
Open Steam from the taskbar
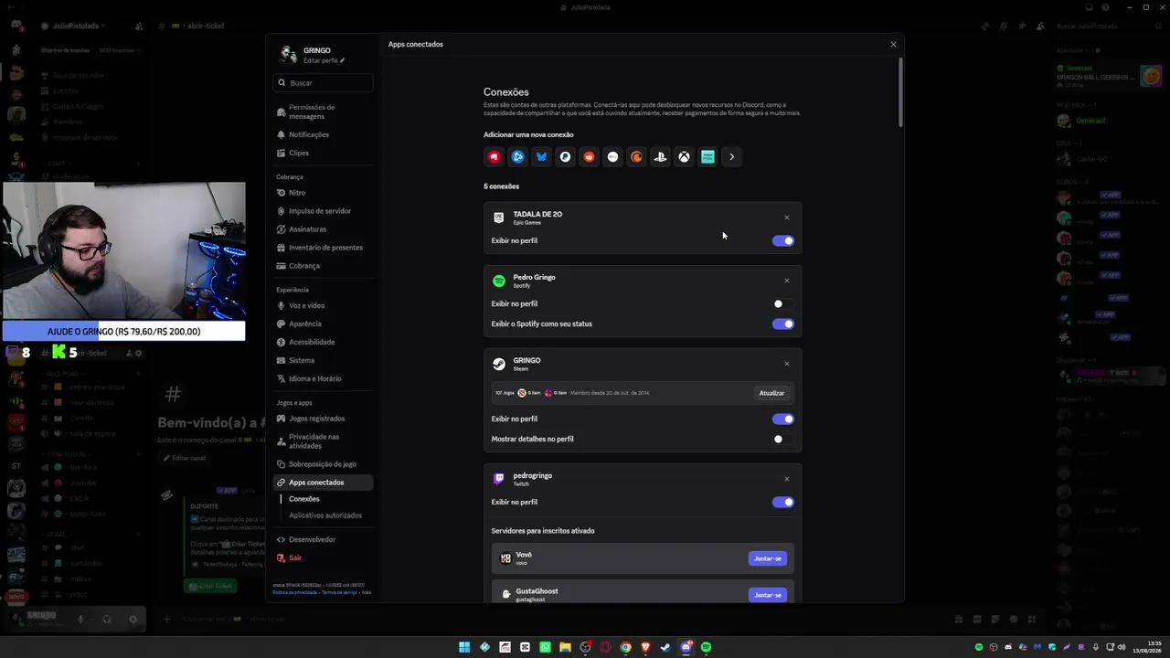665,648
